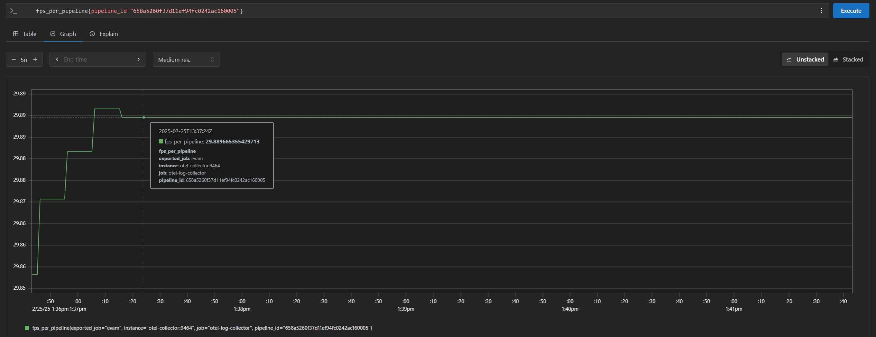
Task: Open the kebab menu beside the query input
Action: coord(821,11)
